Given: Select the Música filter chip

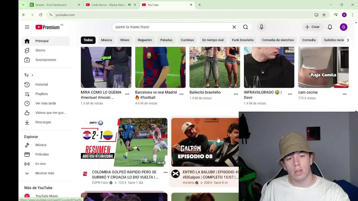Looking at the screenshot, I should pyautogui.click(x=107, y=40).
